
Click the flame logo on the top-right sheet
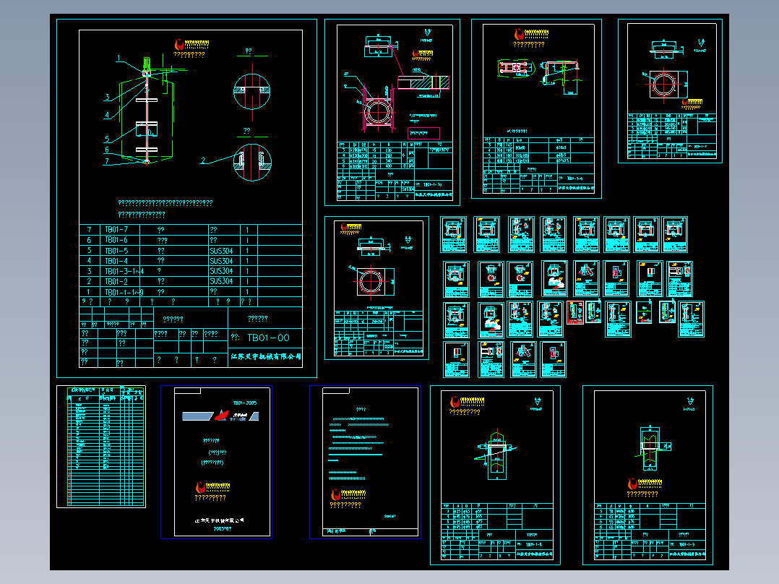click(685, 103)
